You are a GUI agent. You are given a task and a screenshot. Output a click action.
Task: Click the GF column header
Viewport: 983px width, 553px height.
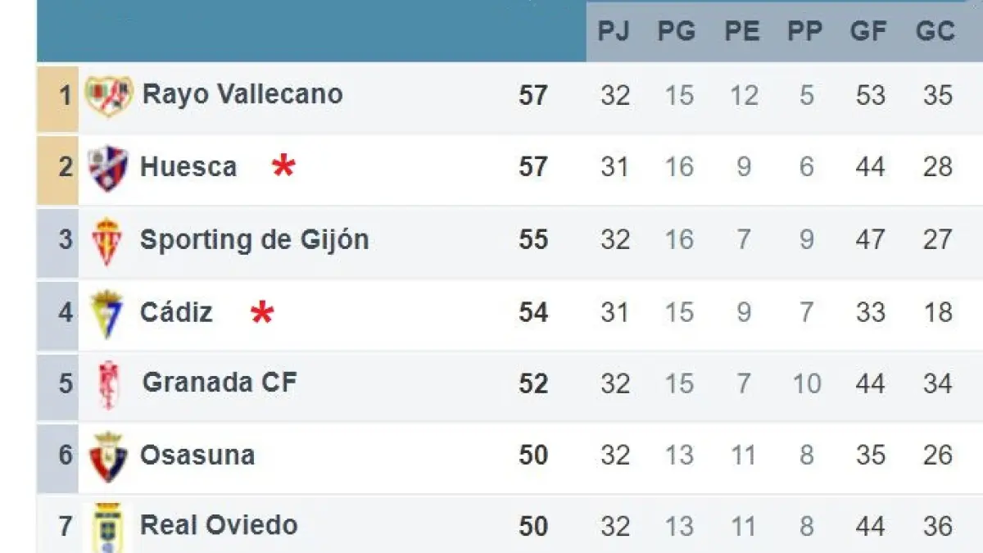tap(868, 31)
